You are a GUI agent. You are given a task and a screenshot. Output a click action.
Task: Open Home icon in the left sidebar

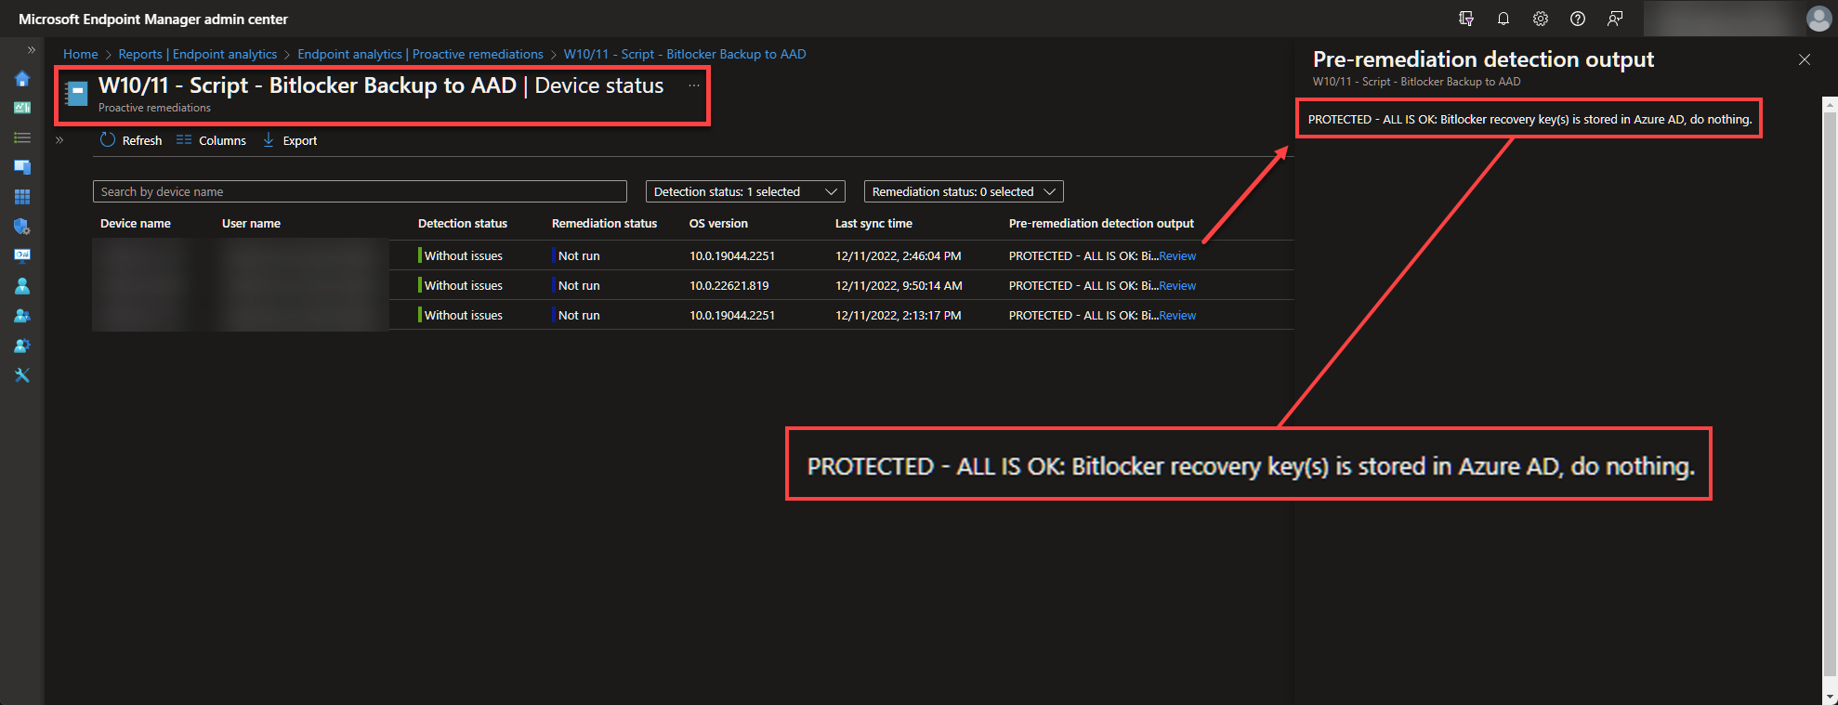pyautogui.click(x=22, y=79)
